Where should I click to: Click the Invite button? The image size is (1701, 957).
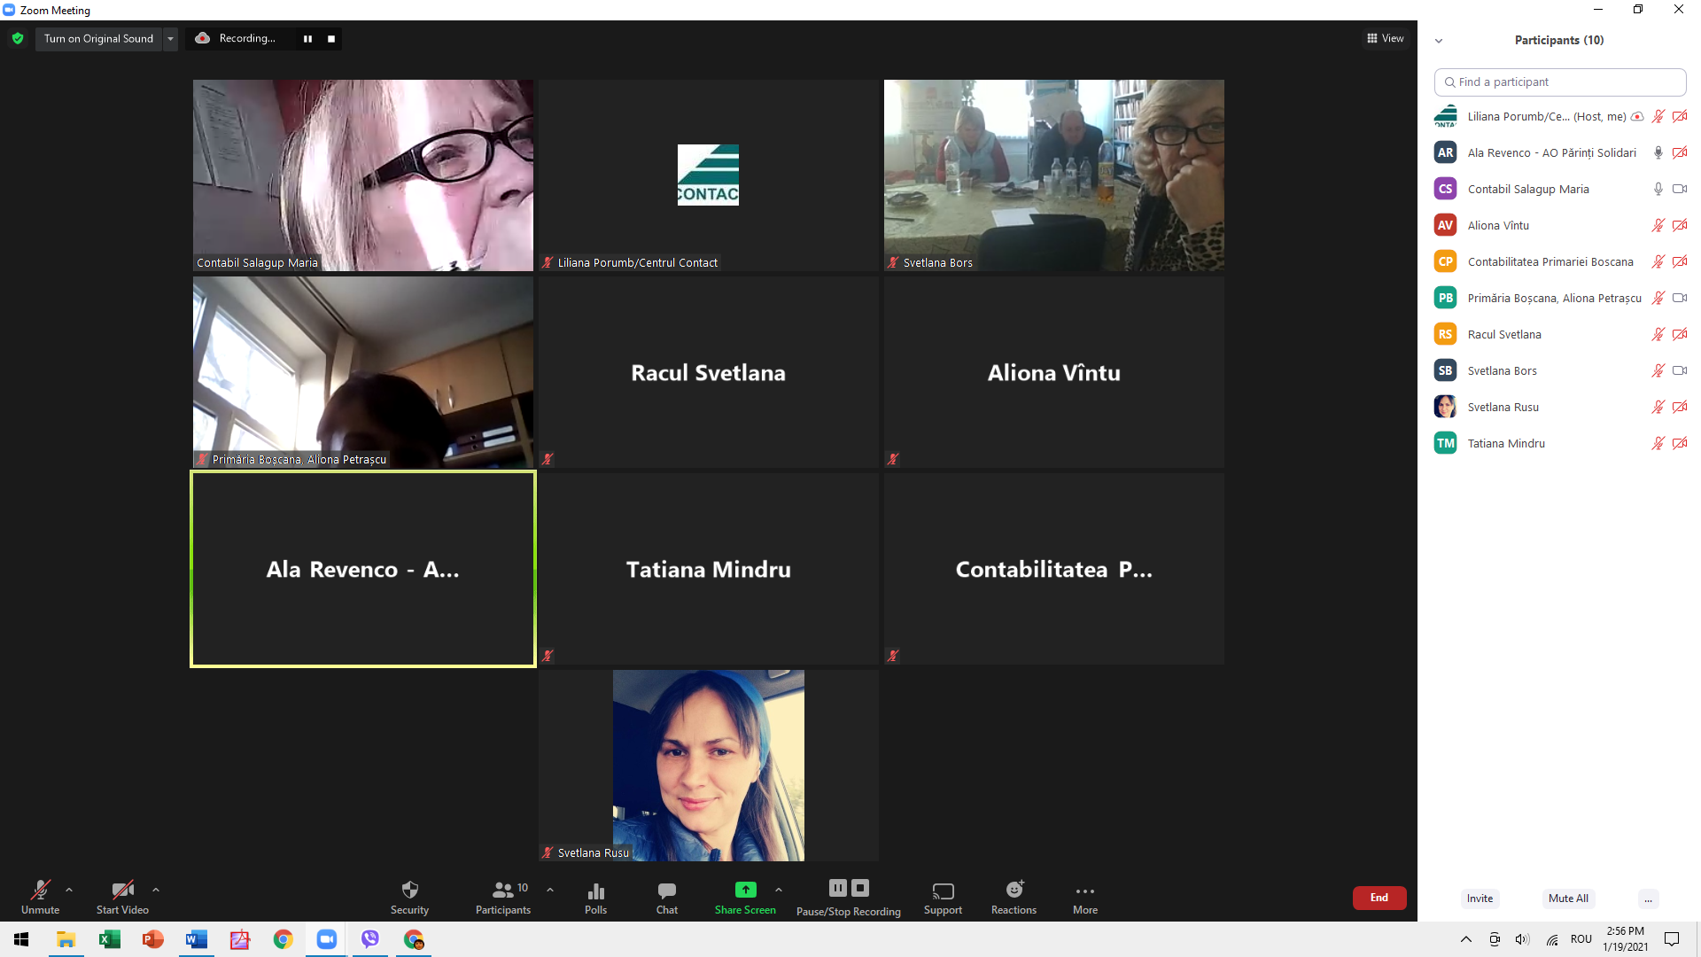pyautogui.click(x=1480, y=898)
